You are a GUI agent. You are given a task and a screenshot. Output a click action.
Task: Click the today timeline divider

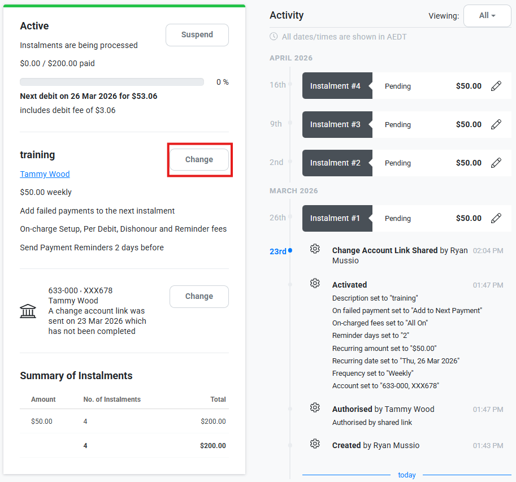[x=406, y=475]
